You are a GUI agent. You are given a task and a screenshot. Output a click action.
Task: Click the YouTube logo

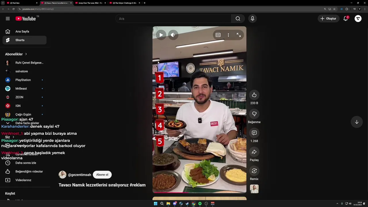(26, 19)
